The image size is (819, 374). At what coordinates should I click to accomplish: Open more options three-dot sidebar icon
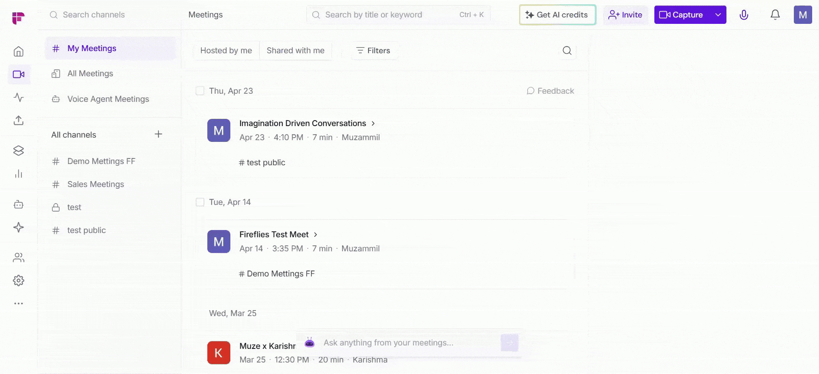[x=18, y=303]
